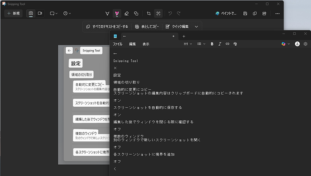Click the undo arrow in Snipping Tool
The height and width of the screenshot is (176, 311).
coord(170,13)
